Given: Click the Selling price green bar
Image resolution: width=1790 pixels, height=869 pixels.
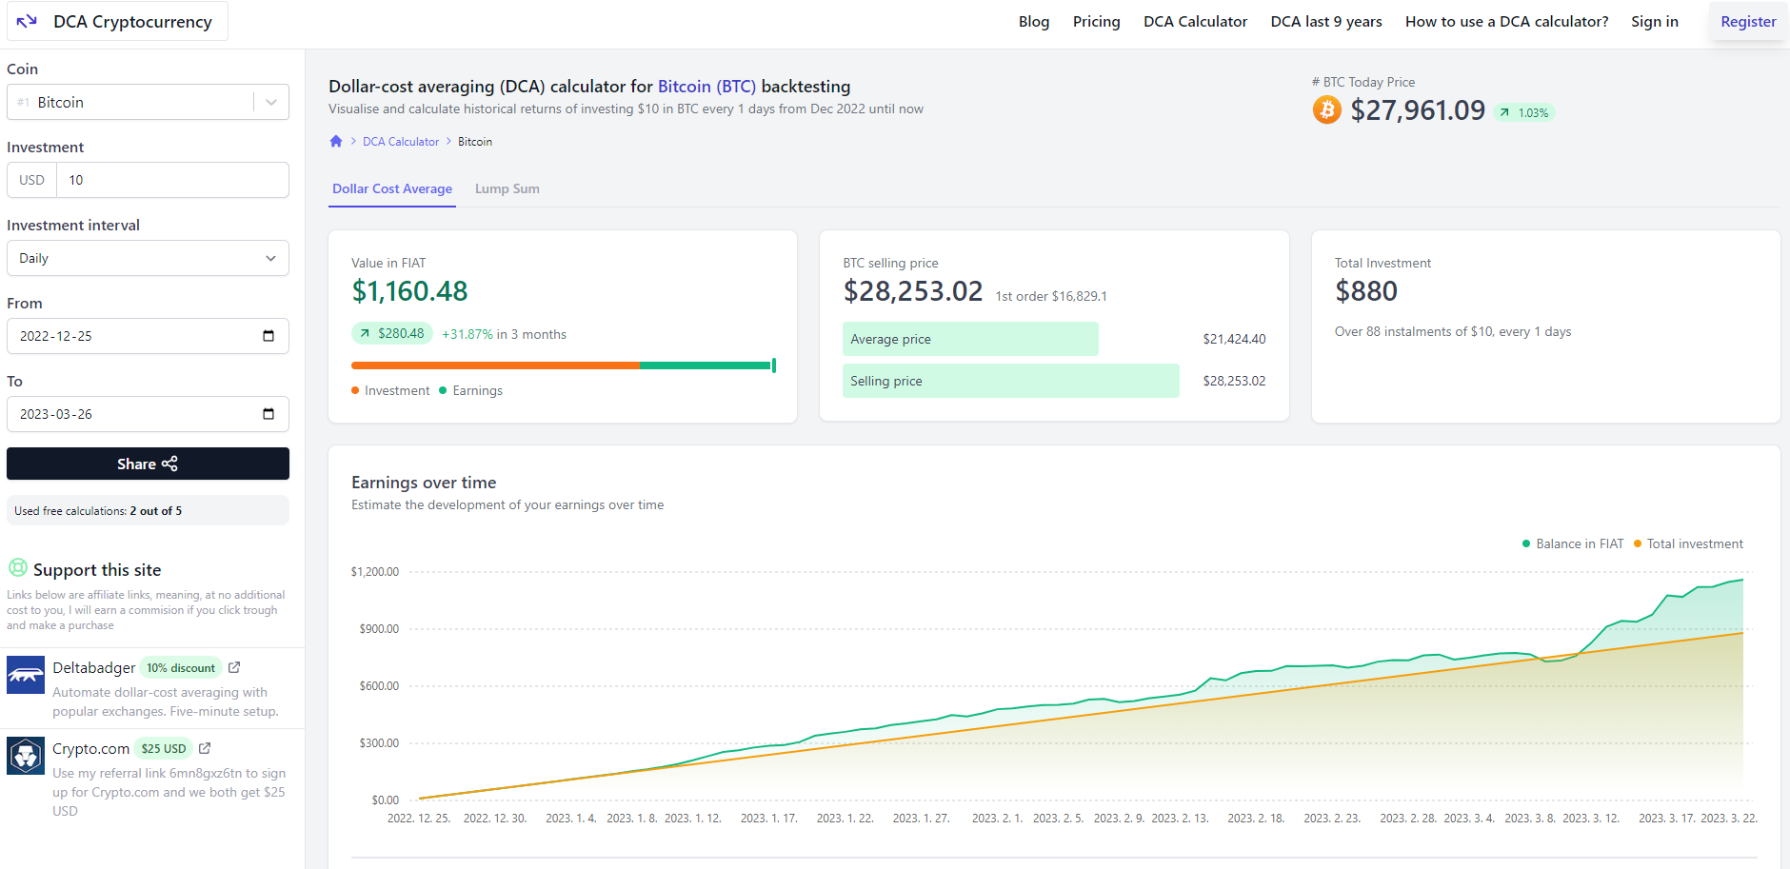Looking at the screenshot, I should (1010, 381).
